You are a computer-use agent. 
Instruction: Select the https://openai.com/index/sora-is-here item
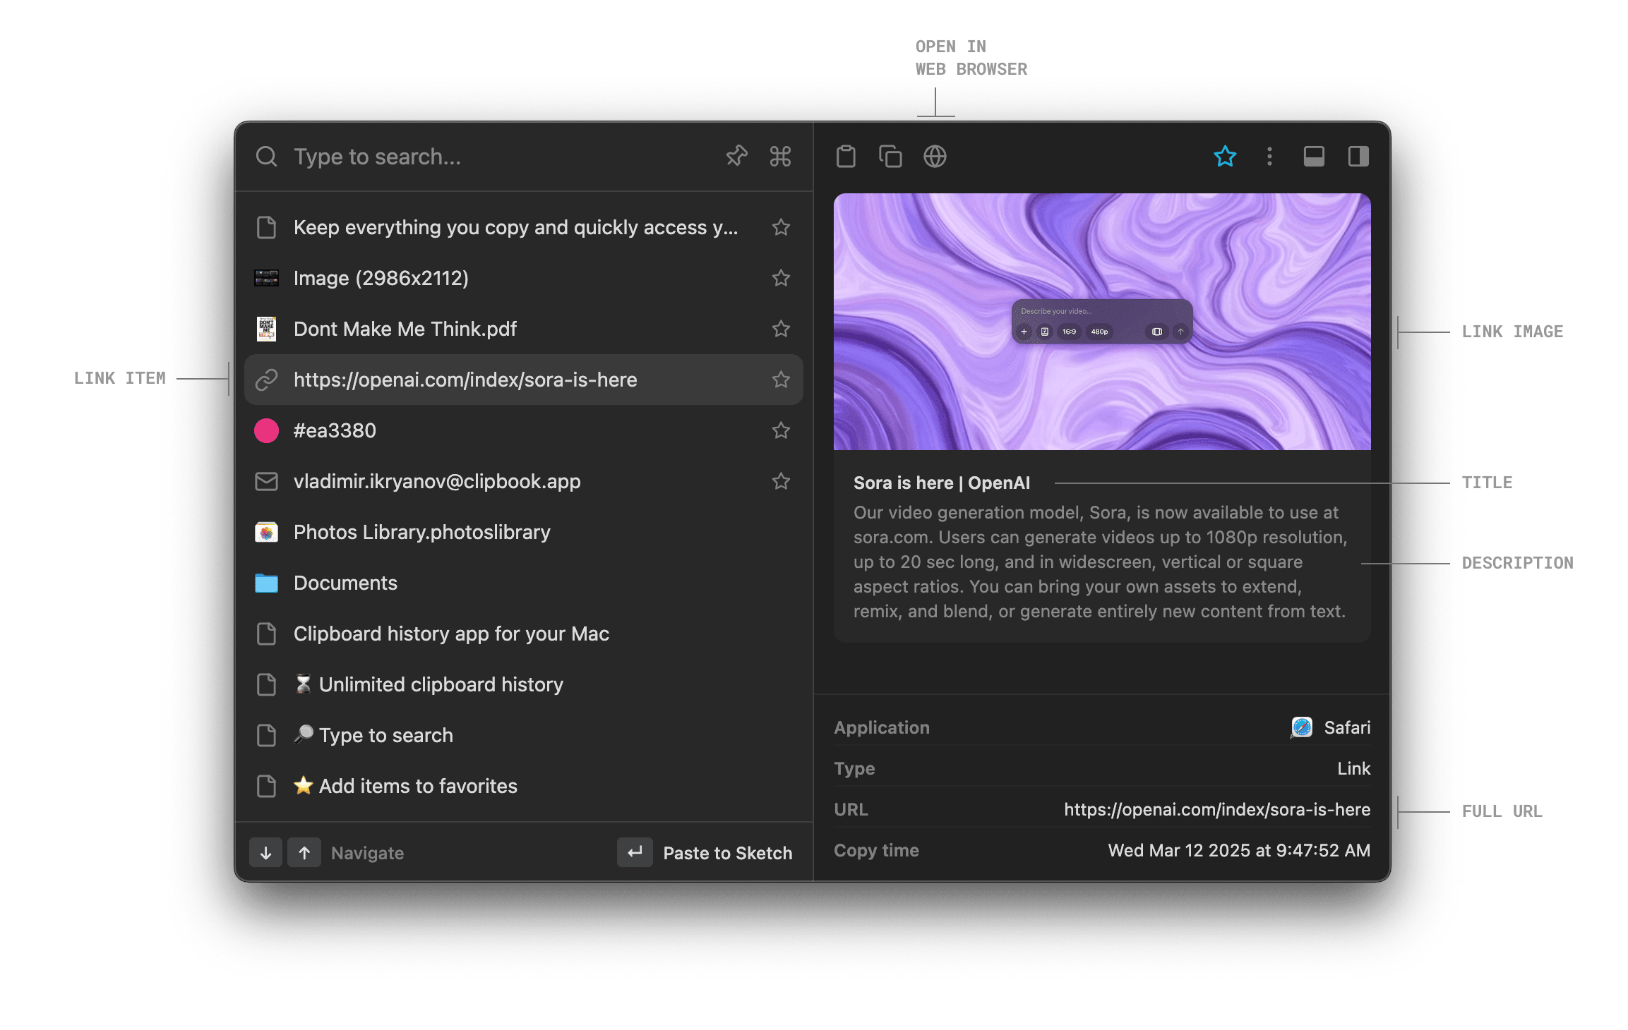pos(466,380)
